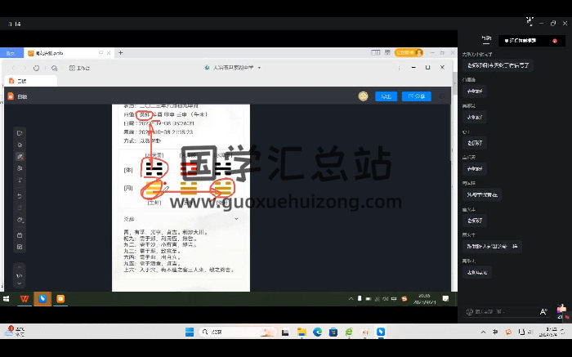Show hidden icons in inner system tray

(x=351, y=299)
